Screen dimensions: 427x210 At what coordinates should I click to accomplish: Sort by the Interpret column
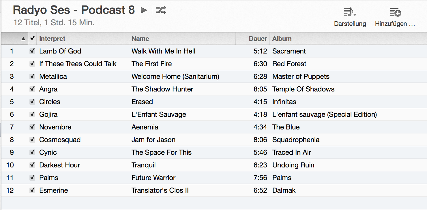point(52,39)
